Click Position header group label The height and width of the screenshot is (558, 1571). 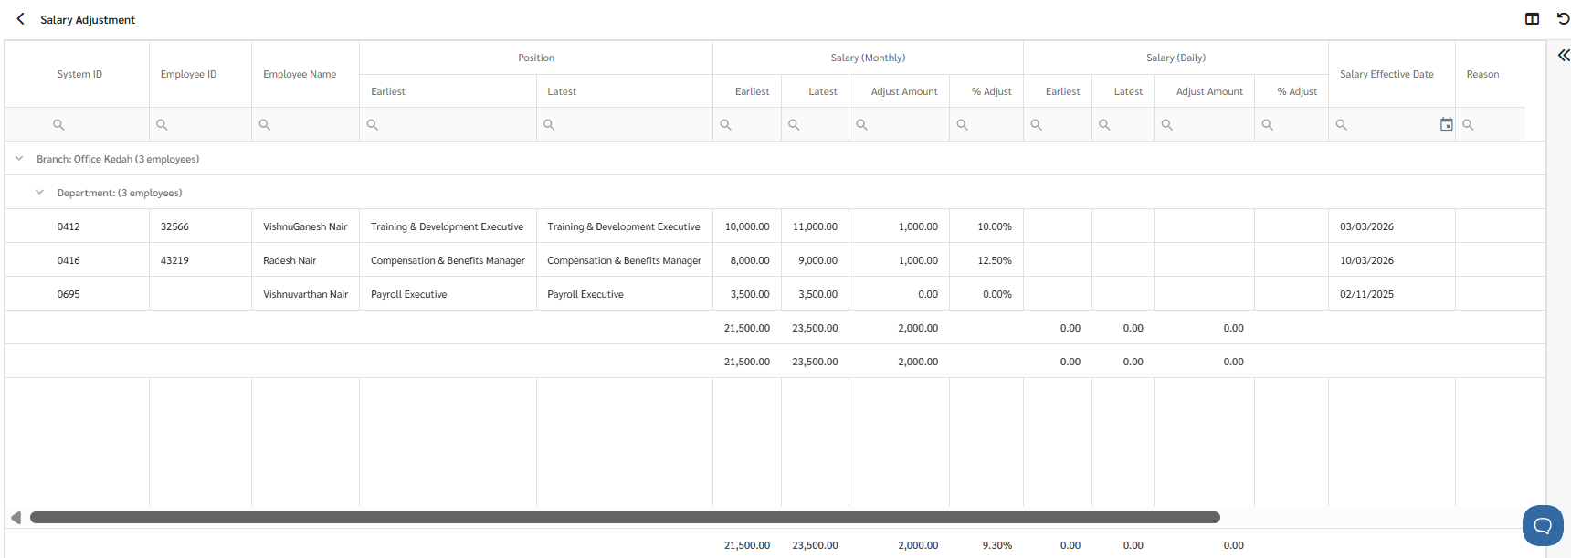(x=536, y=58)
